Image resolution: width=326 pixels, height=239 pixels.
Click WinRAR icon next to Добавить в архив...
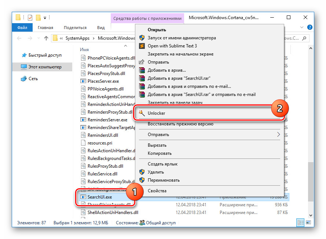click(142, 70)
